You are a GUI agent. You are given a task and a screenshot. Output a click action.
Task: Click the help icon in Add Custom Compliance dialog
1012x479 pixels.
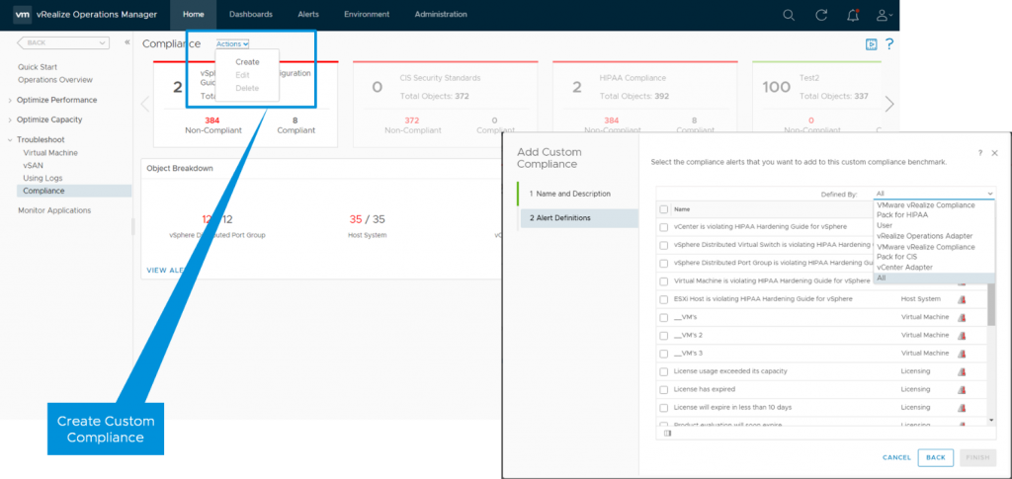[979, 153]
